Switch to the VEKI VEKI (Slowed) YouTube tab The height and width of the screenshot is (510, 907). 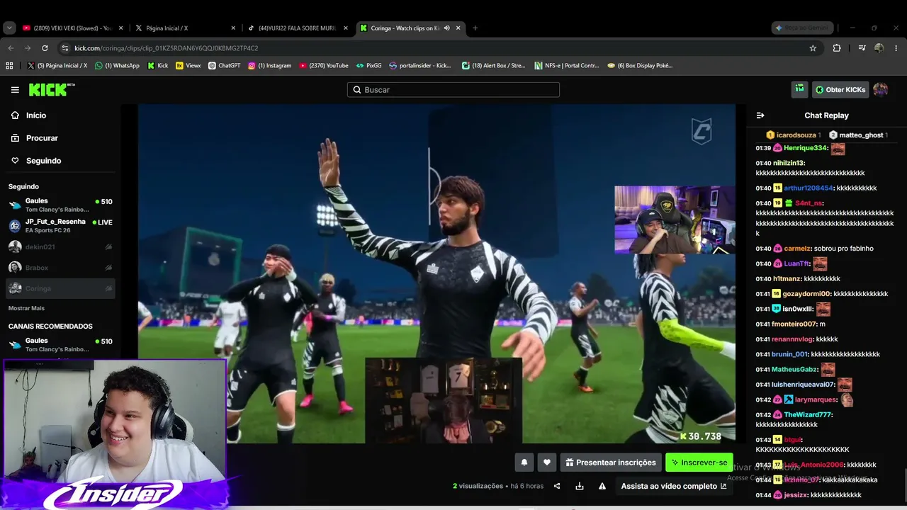point(73,28)
